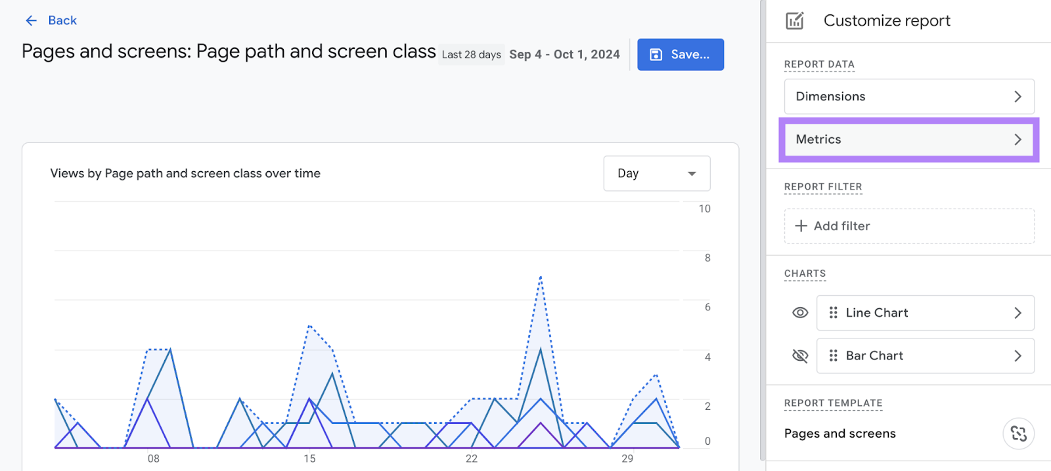Image resolution: width=1051 pixels, height=471 pixels.
Task: Open Line Chart settings
Action: (x=926, y=313)
